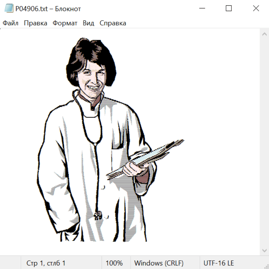The width and height of the screenshot is (269, 269).
Task: Click the scroll down arrow
Action: point(264,250)
